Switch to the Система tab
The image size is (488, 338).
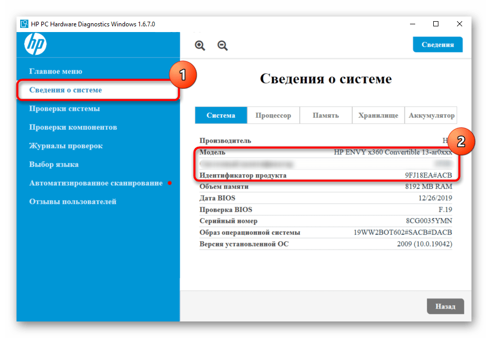pyautogui.click(x=221, y=115)
